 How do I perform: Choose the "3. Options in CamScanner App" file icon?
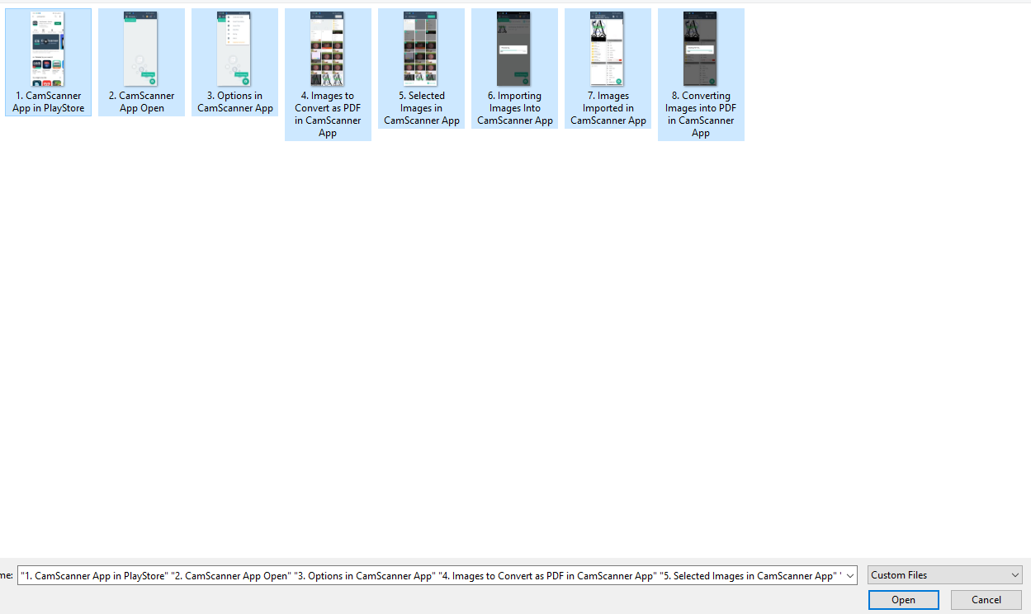tap(234, 50)
